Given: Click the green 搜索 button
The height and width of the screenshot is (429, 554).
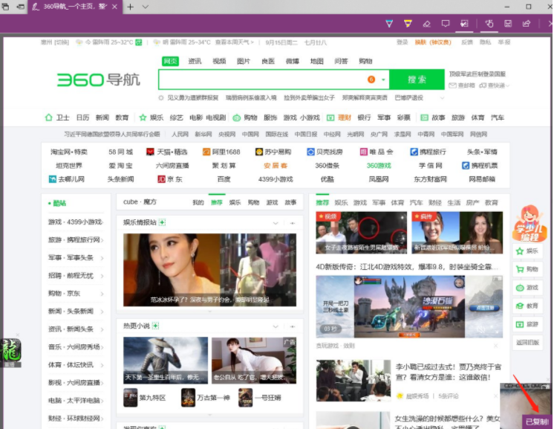Looking at the screenshot, I should [417, 80].
